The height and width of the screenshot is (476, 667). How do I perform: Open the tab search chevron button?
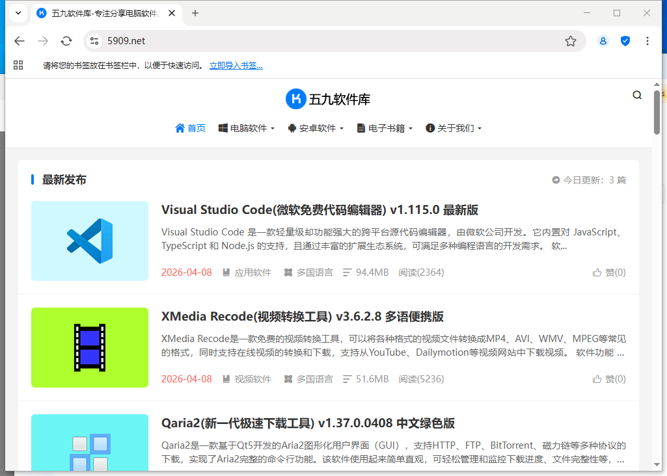(18, 13)
